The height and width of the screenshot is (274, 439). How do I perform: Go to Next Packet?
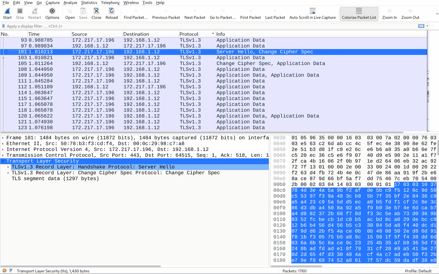click(195, 14)
